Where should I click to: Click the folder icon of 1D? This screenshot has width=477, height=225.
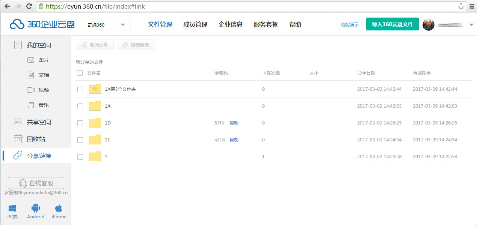(95, 123)
